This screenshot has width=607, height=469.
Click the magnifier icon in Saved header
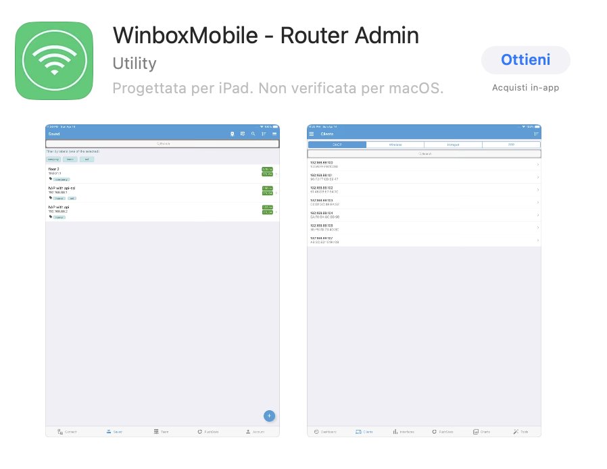[253, 134]
